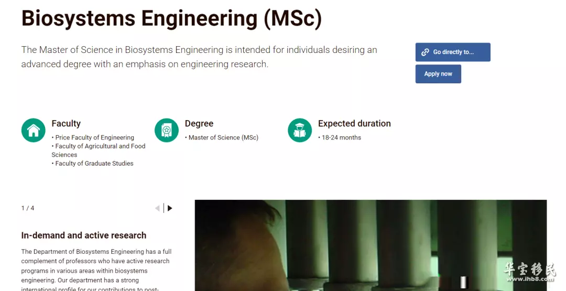The image size is (566, 291).
Task: Click the Biosystems Engineering (MSc) page title
Action: (x=171, y=19)
